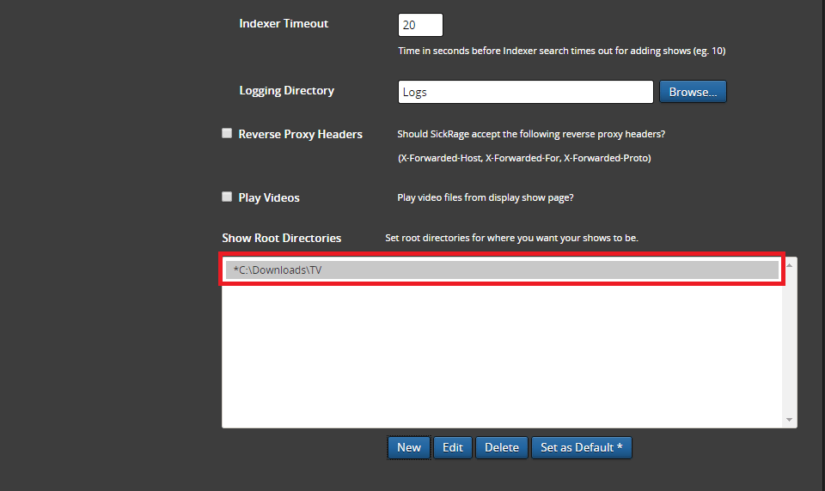Click the Logging Directory text field
Screen dimensions: 825x491
coord(526,92)
